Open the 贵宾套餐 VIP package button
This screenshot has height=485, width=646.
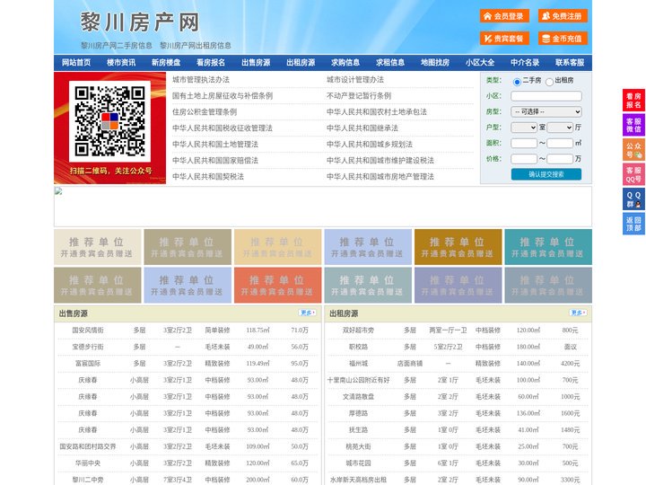pos(504,39)
